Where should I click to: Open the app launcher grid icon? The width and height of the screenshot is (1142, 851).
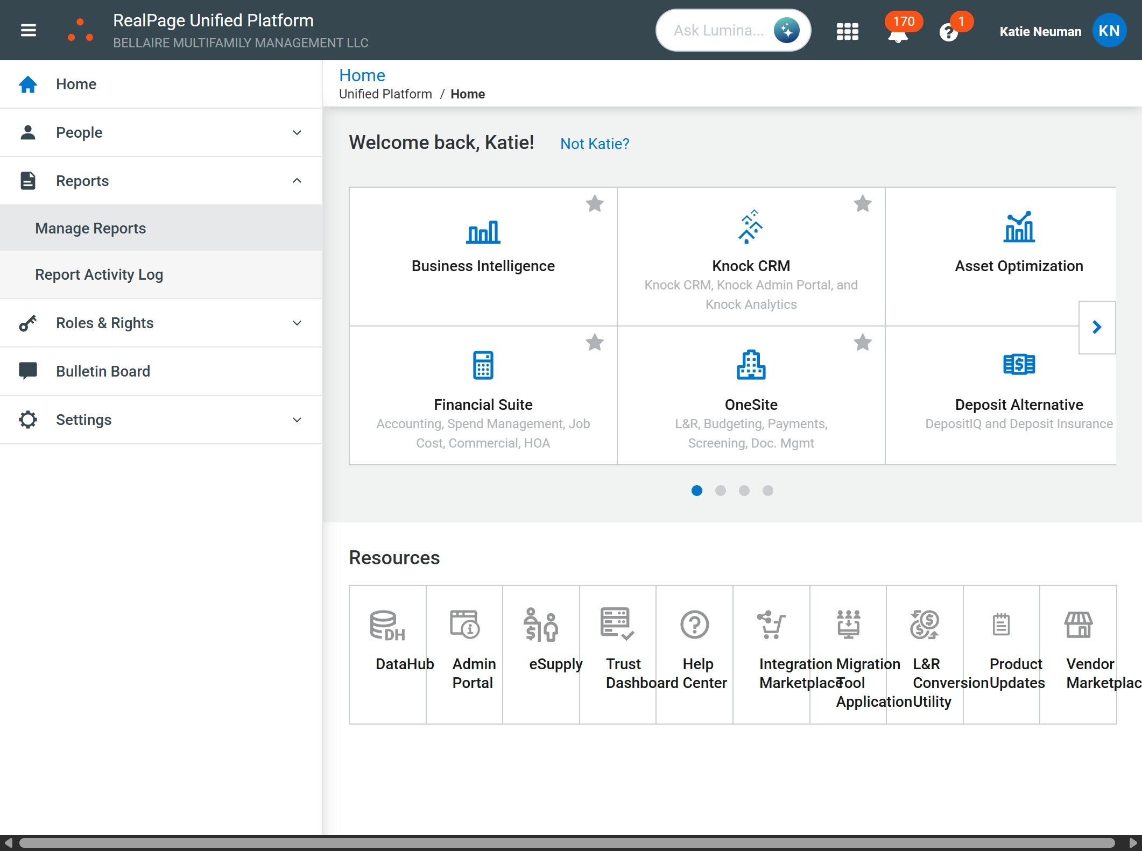pos(847,31)
